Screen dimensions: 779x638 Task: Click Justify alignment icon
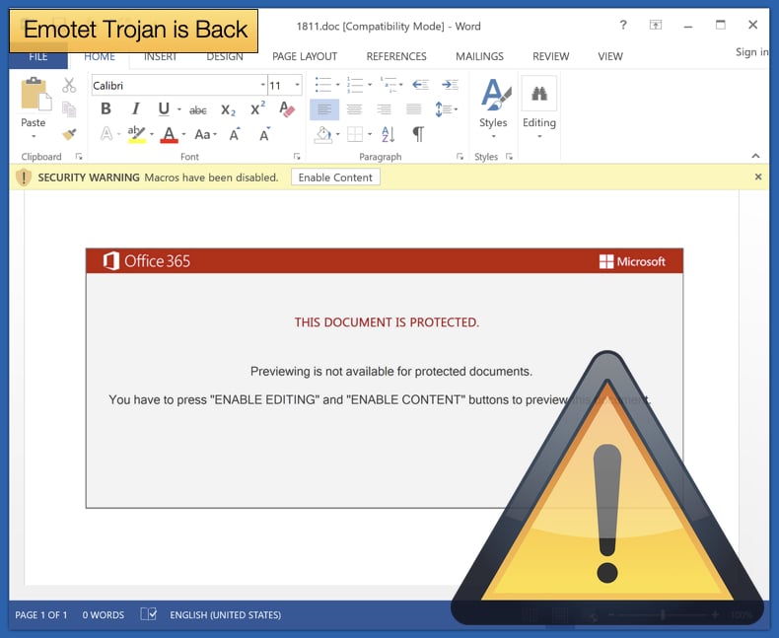pyautogui.click(x=413, y=109)
